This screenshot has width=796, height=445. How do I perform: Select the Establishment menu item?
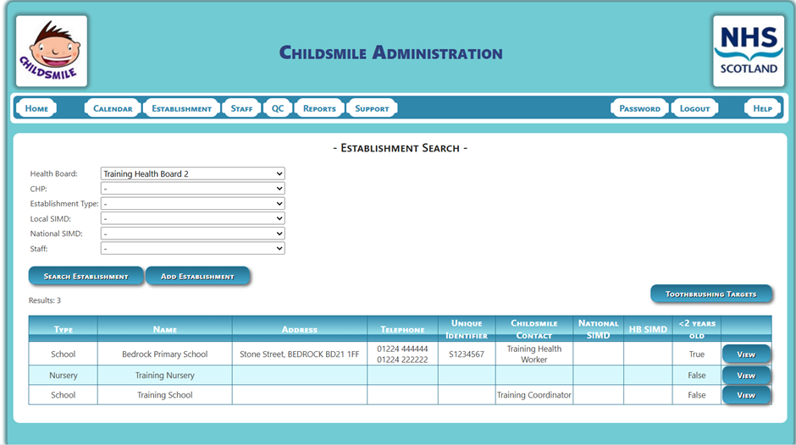point(181,108)
